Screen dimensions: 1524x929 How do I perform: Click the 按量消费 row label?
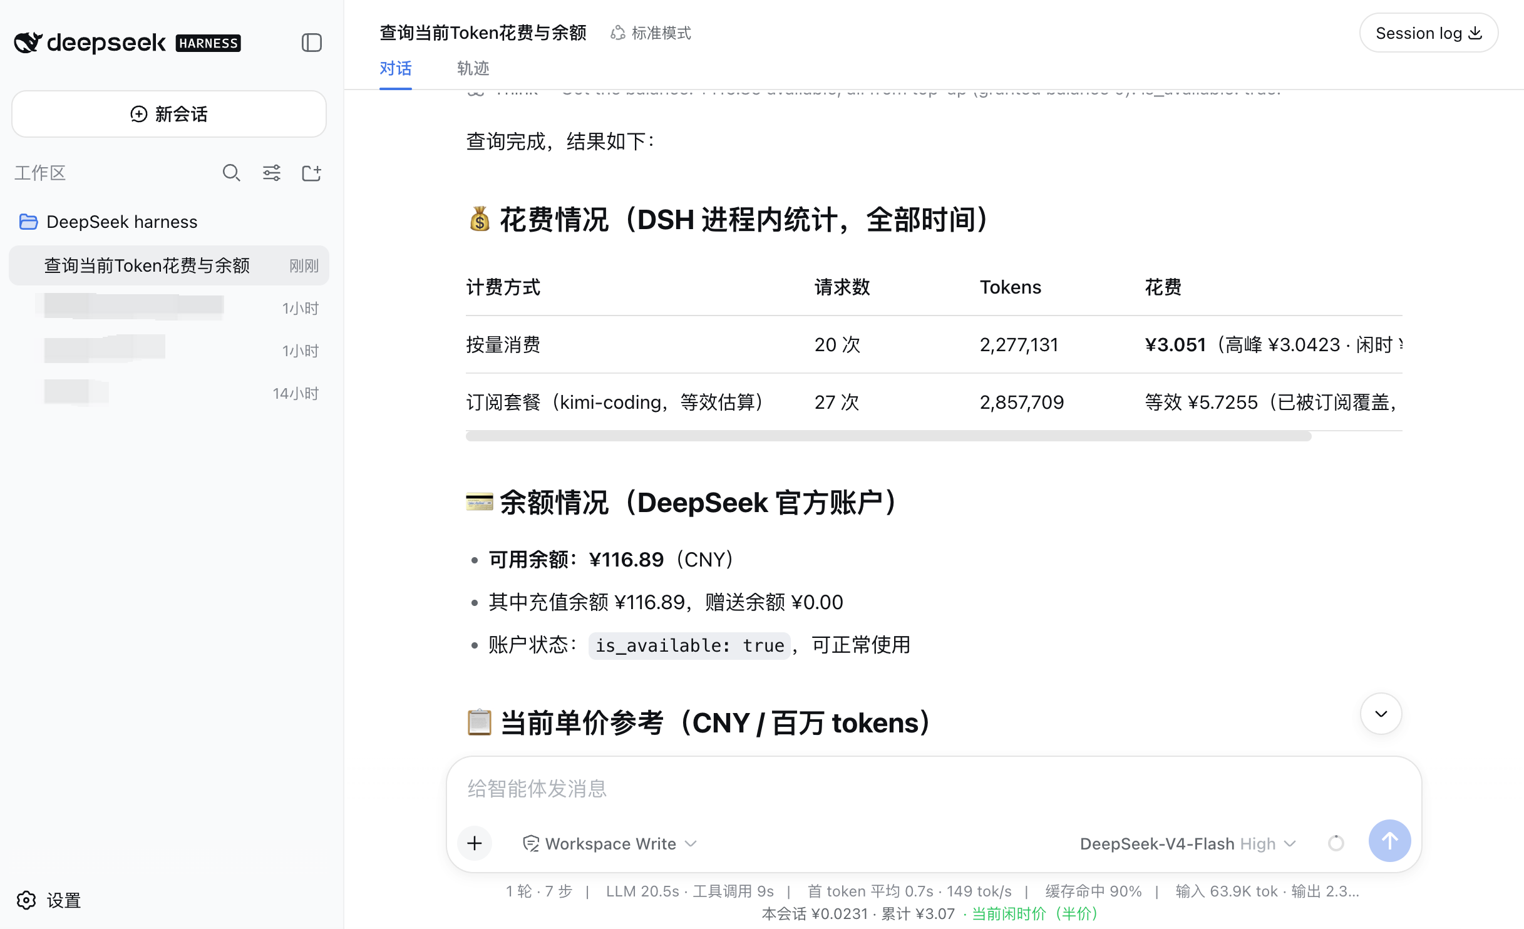503,344
